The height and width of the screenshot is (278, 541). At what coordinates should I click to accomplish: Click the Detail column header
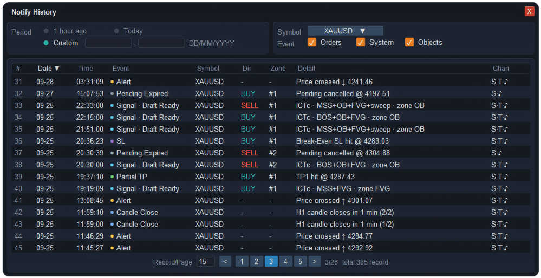[307, 69]
